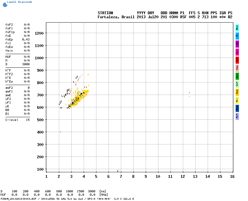248x201 pixels.
Task: Click the zmF2 value 0
Action: (29, 88)
